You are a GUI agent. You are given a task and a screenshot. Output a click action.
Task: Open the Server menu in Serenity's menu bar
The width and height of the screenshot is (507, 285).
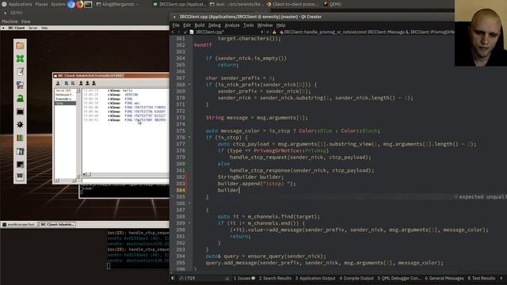[33, 28]
